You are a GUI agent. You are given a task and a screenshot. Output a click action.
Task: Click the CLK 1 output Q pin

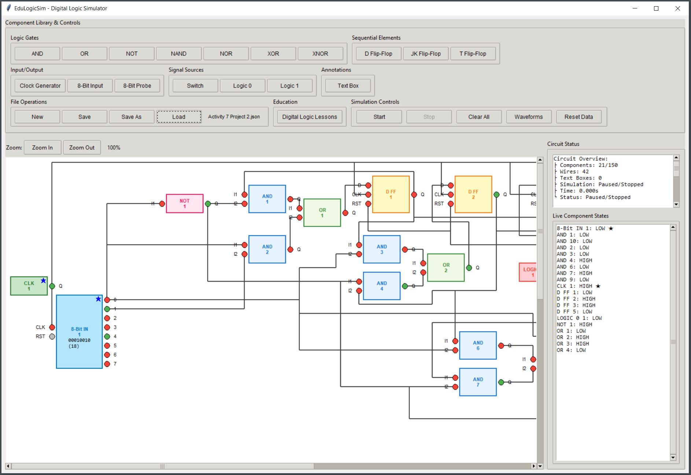(52, 286)
